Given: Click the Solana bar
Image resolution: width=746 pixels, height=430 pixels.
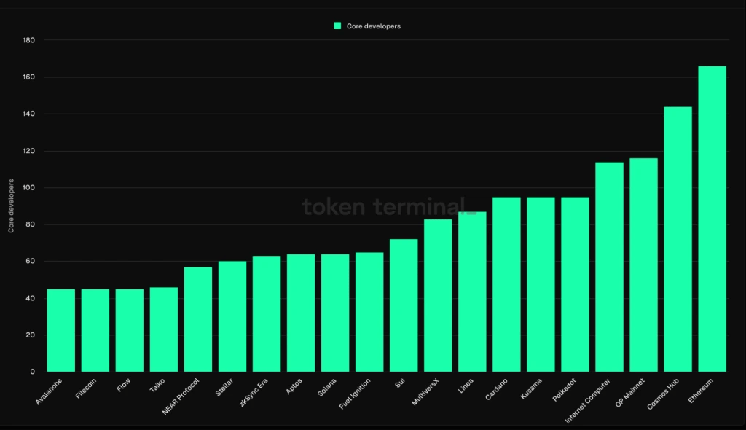Looking at the screenshot, I should [x=334, y=313].
